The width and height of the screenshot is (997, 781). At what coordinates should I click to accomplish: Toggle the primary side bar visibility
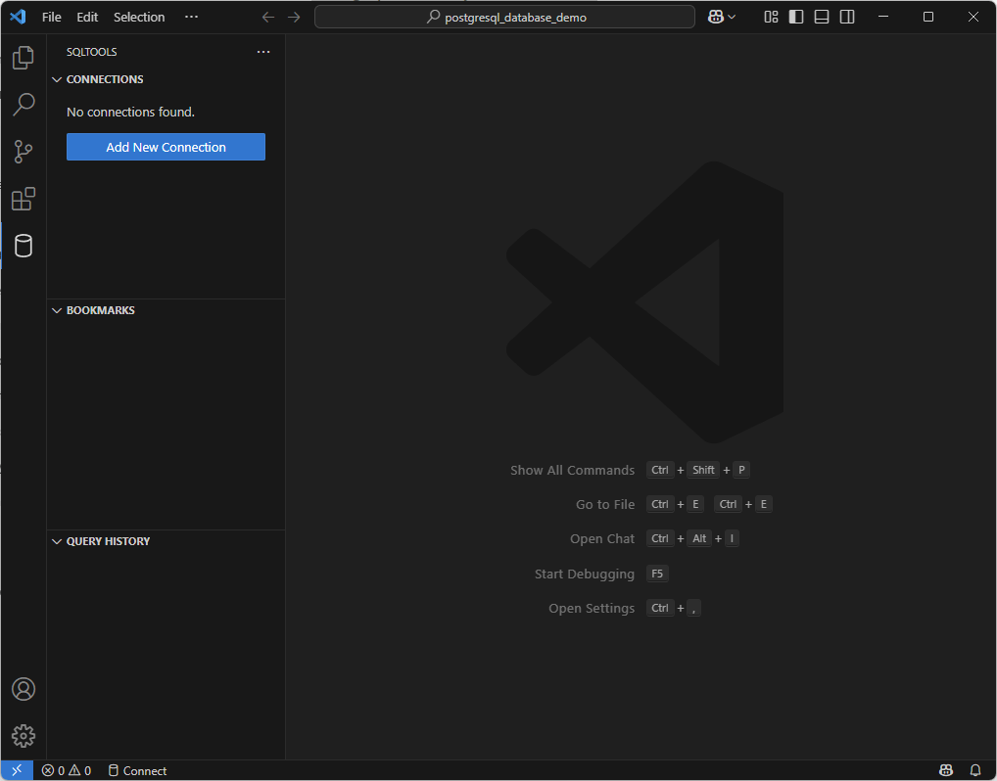tap(796, 17)
